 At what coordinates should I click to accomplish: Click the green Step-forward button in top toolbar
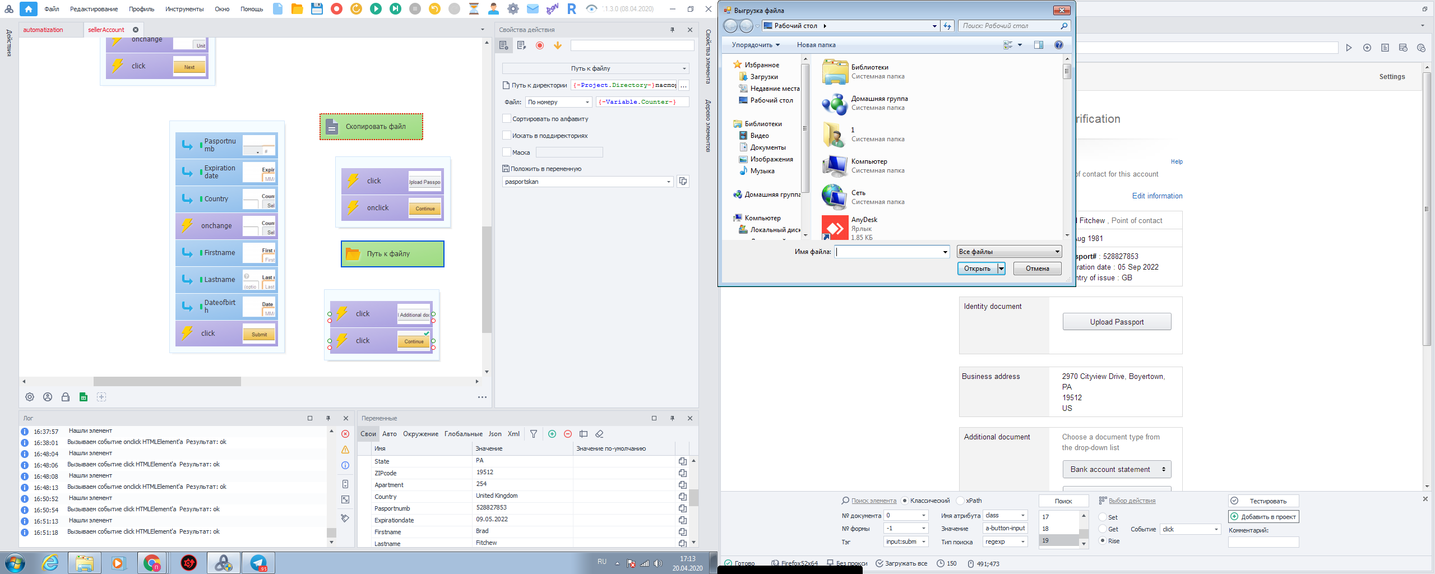(395, 9)
